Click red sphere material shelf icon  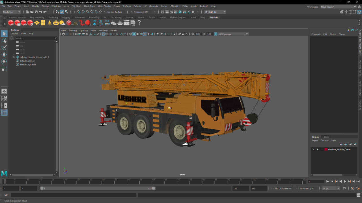click(x=88, y=23)
